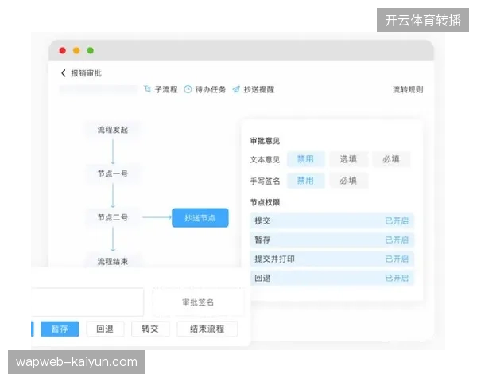477x382 pixels.
Task: Click the blue 暂存 button
Action: coord(60,329)
